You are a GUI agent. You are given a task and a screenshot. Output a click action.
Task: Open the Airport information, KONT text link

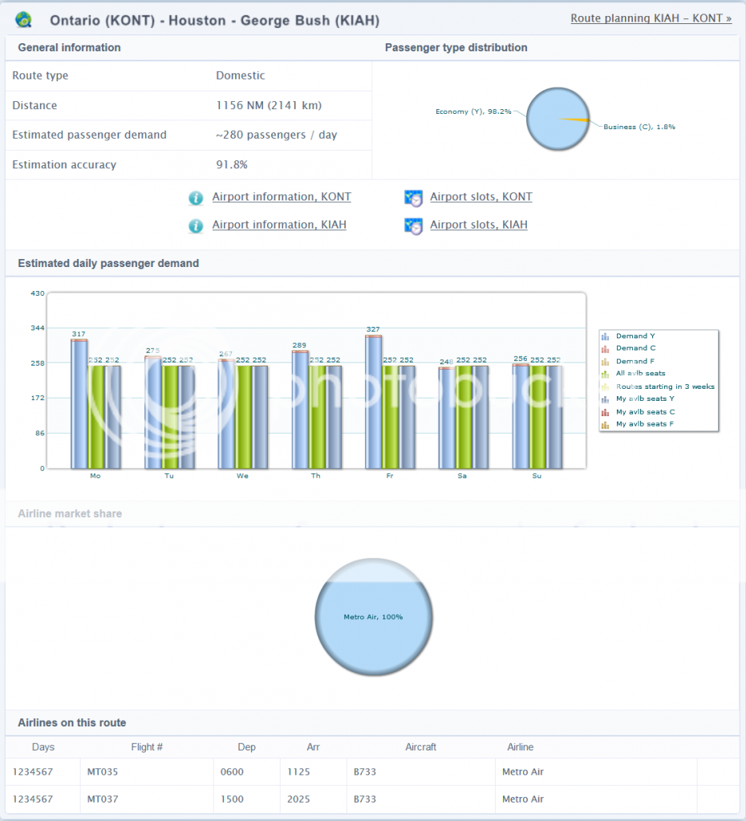coord(281,197)
